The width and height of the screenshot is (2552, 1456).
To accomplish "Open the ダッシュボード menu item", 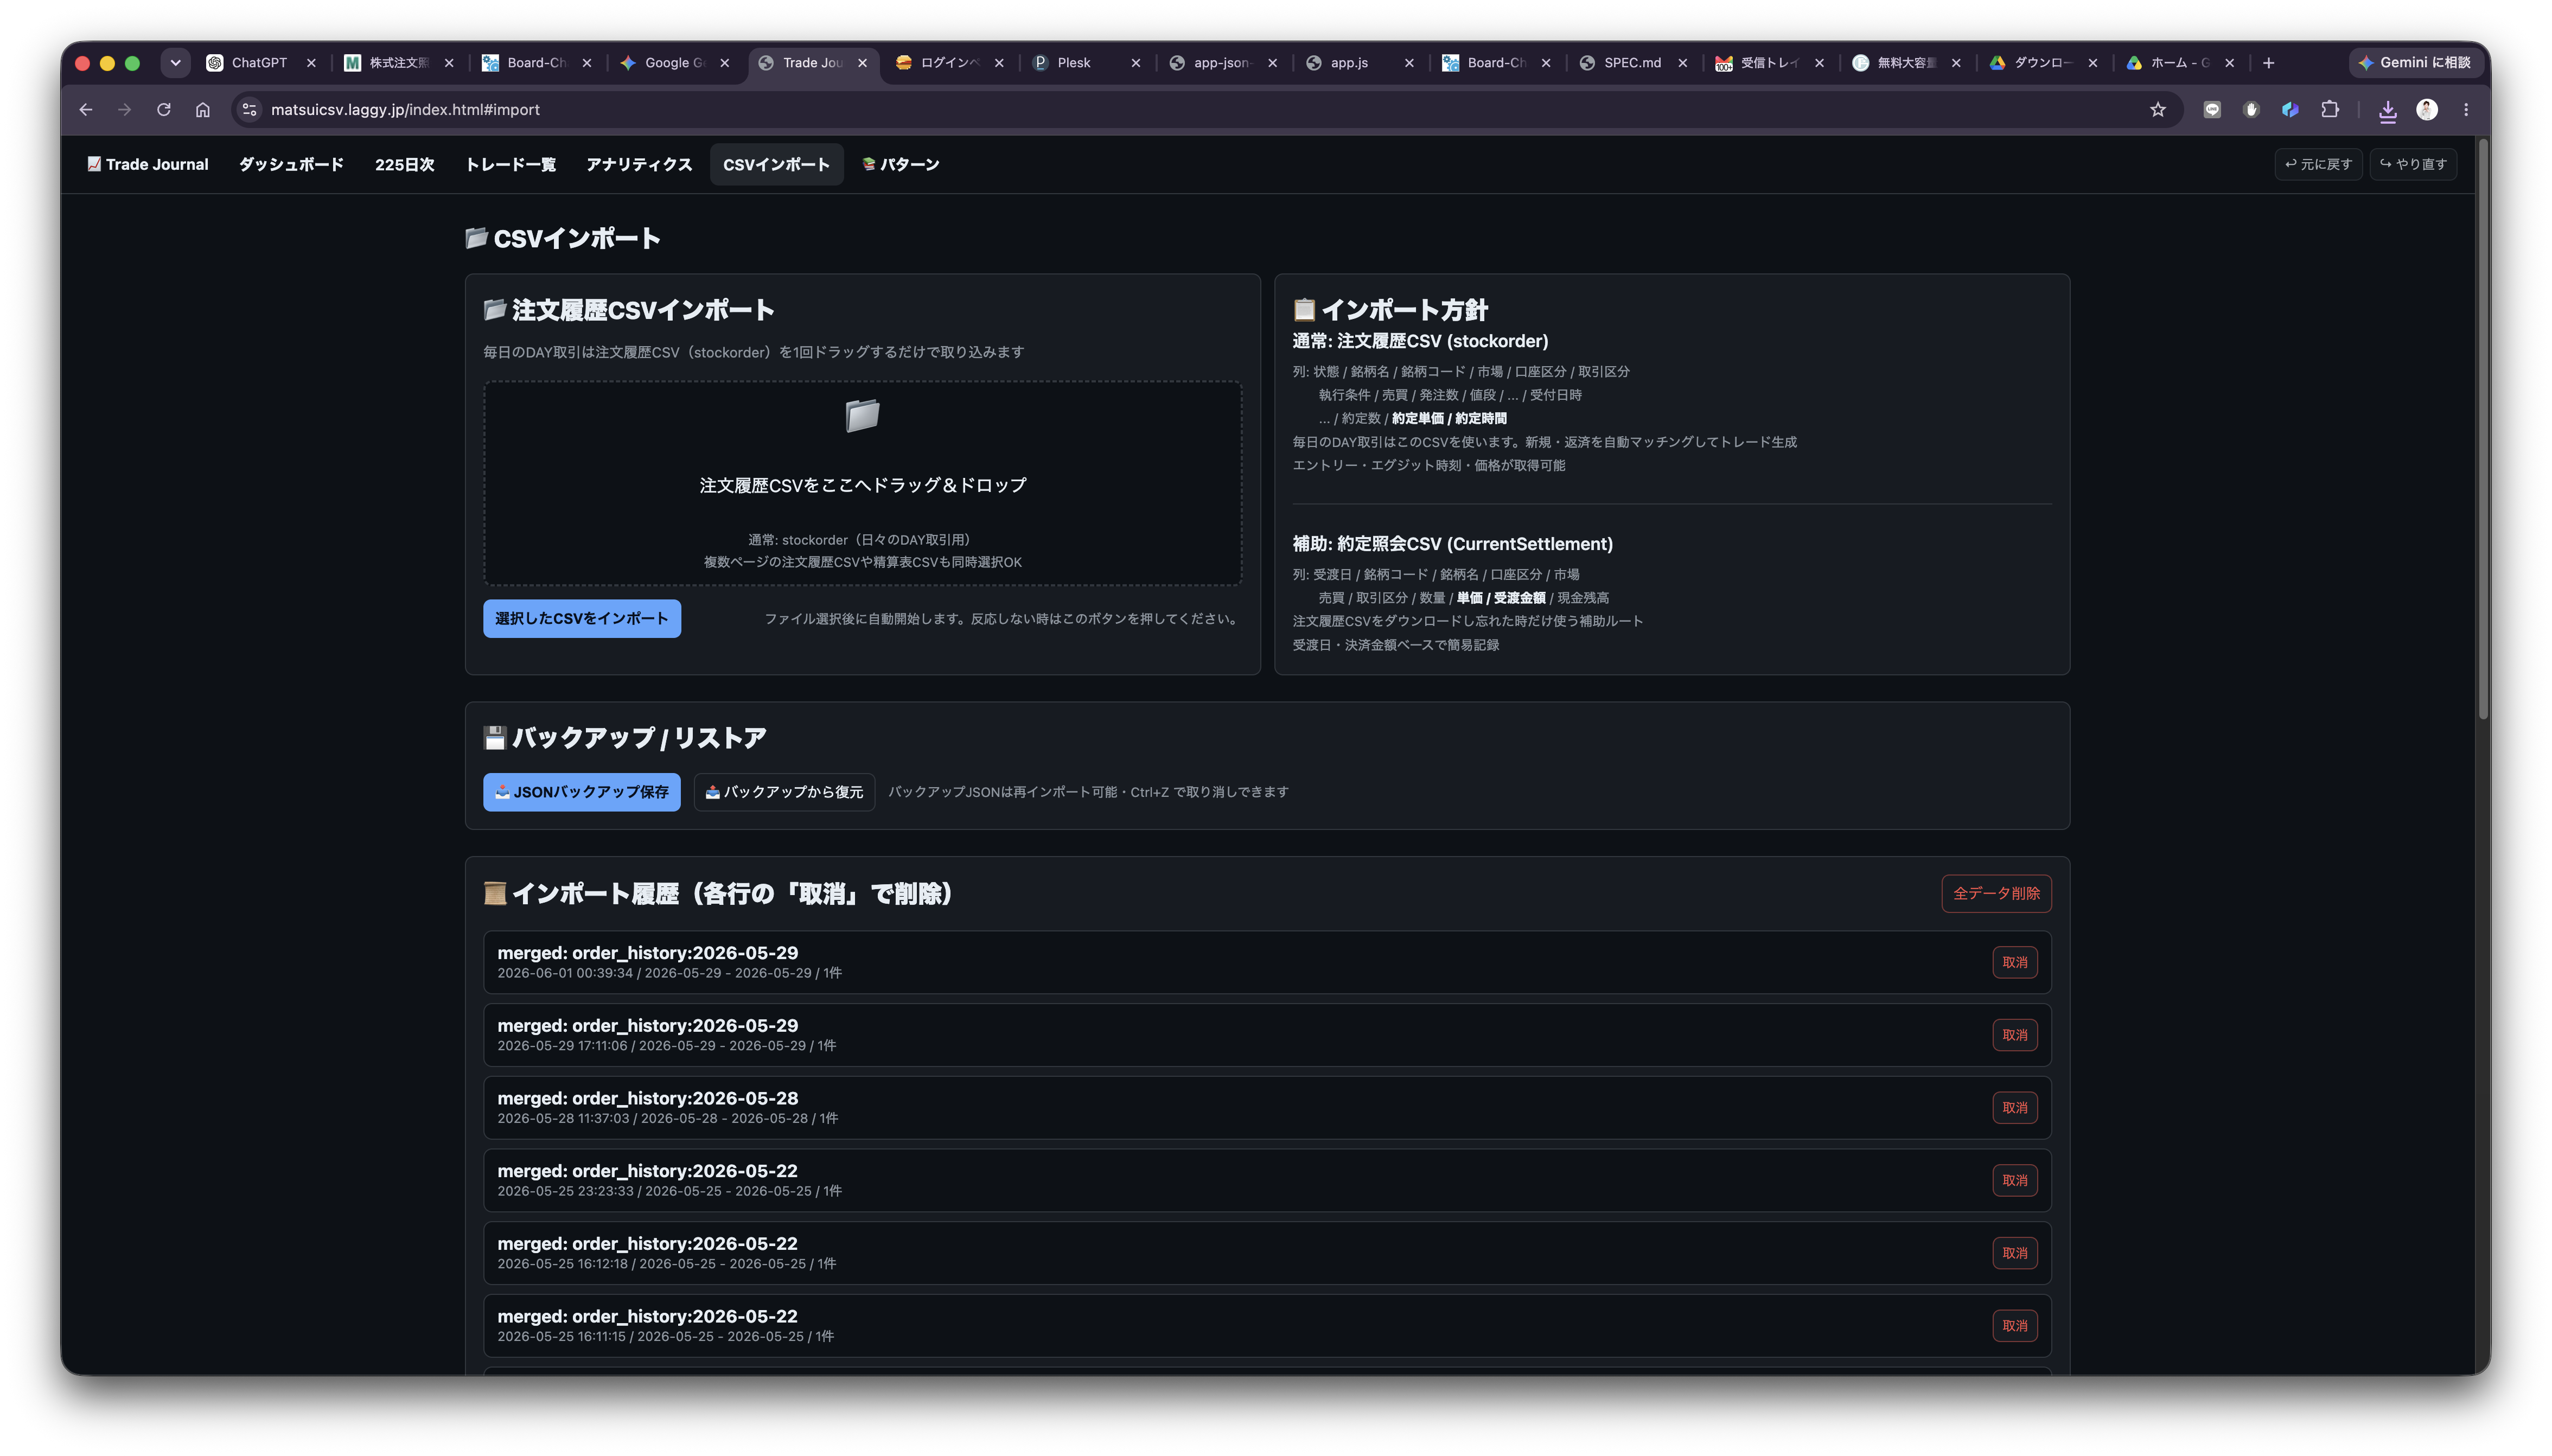I will click(291, 164).
